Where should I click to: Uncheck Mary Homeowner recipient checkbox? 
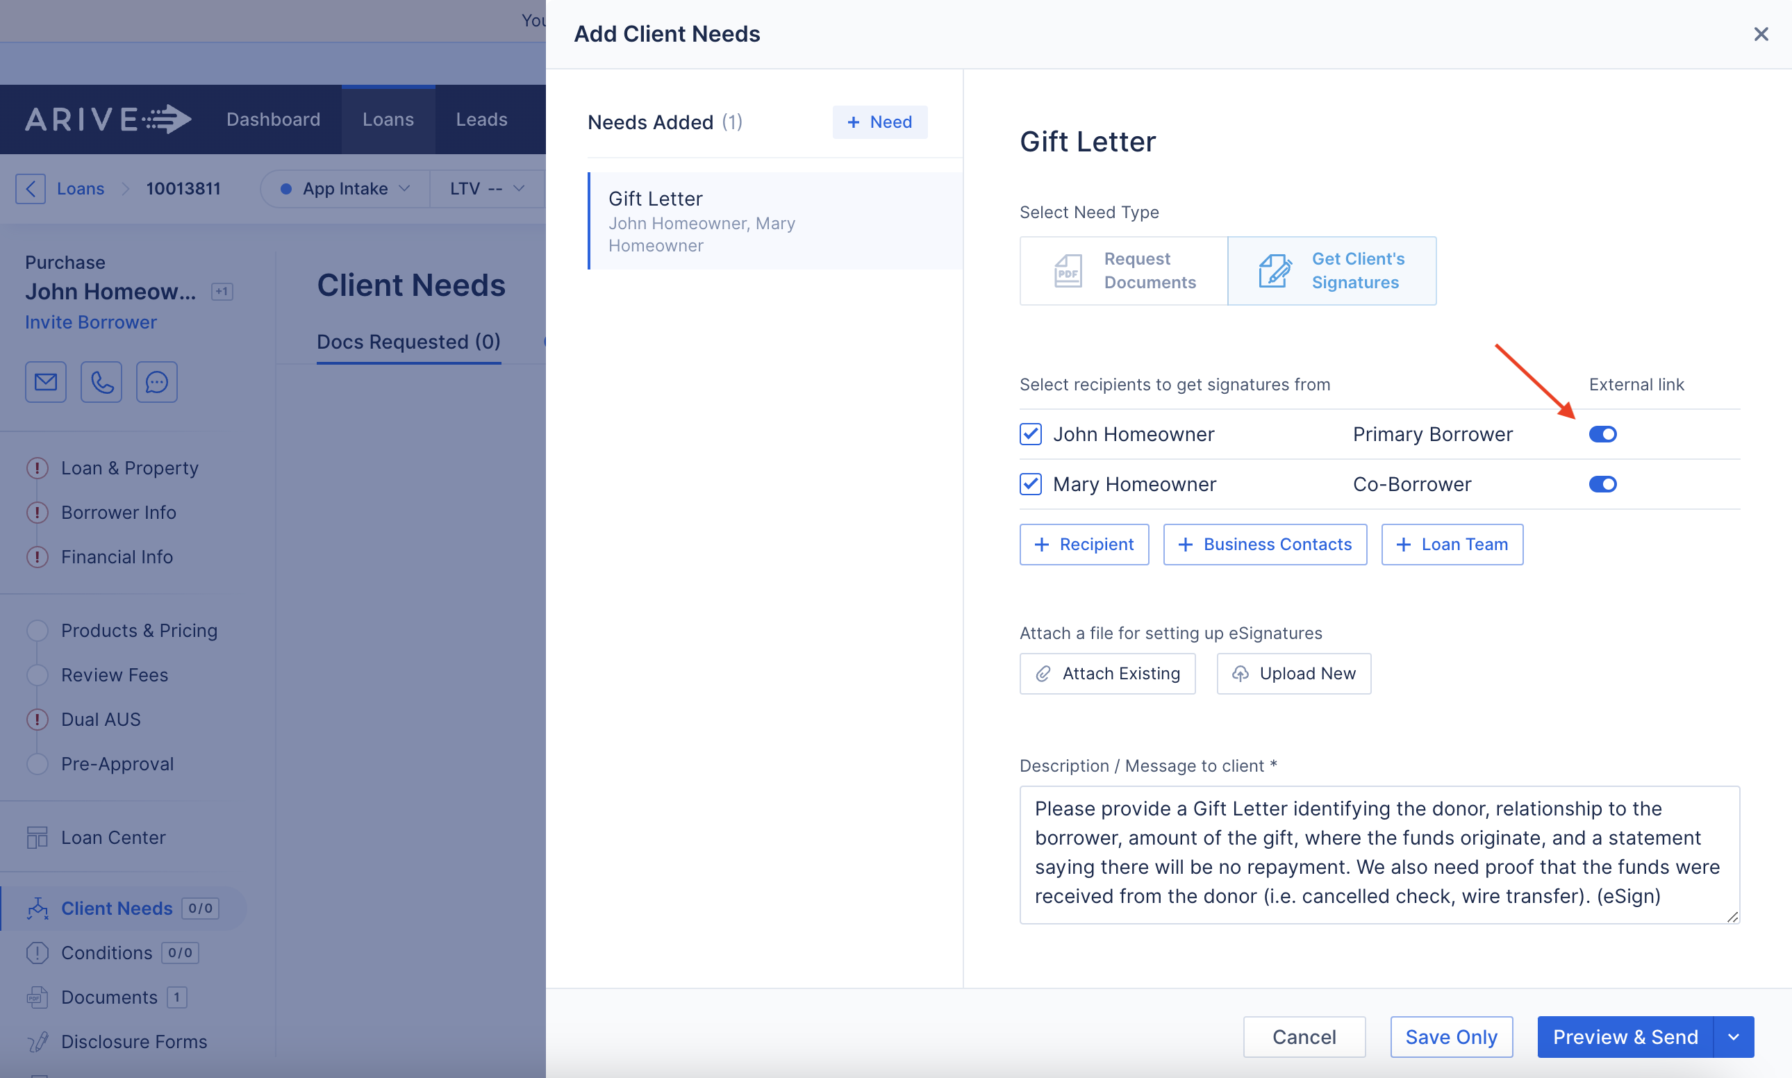(1030, 485)
